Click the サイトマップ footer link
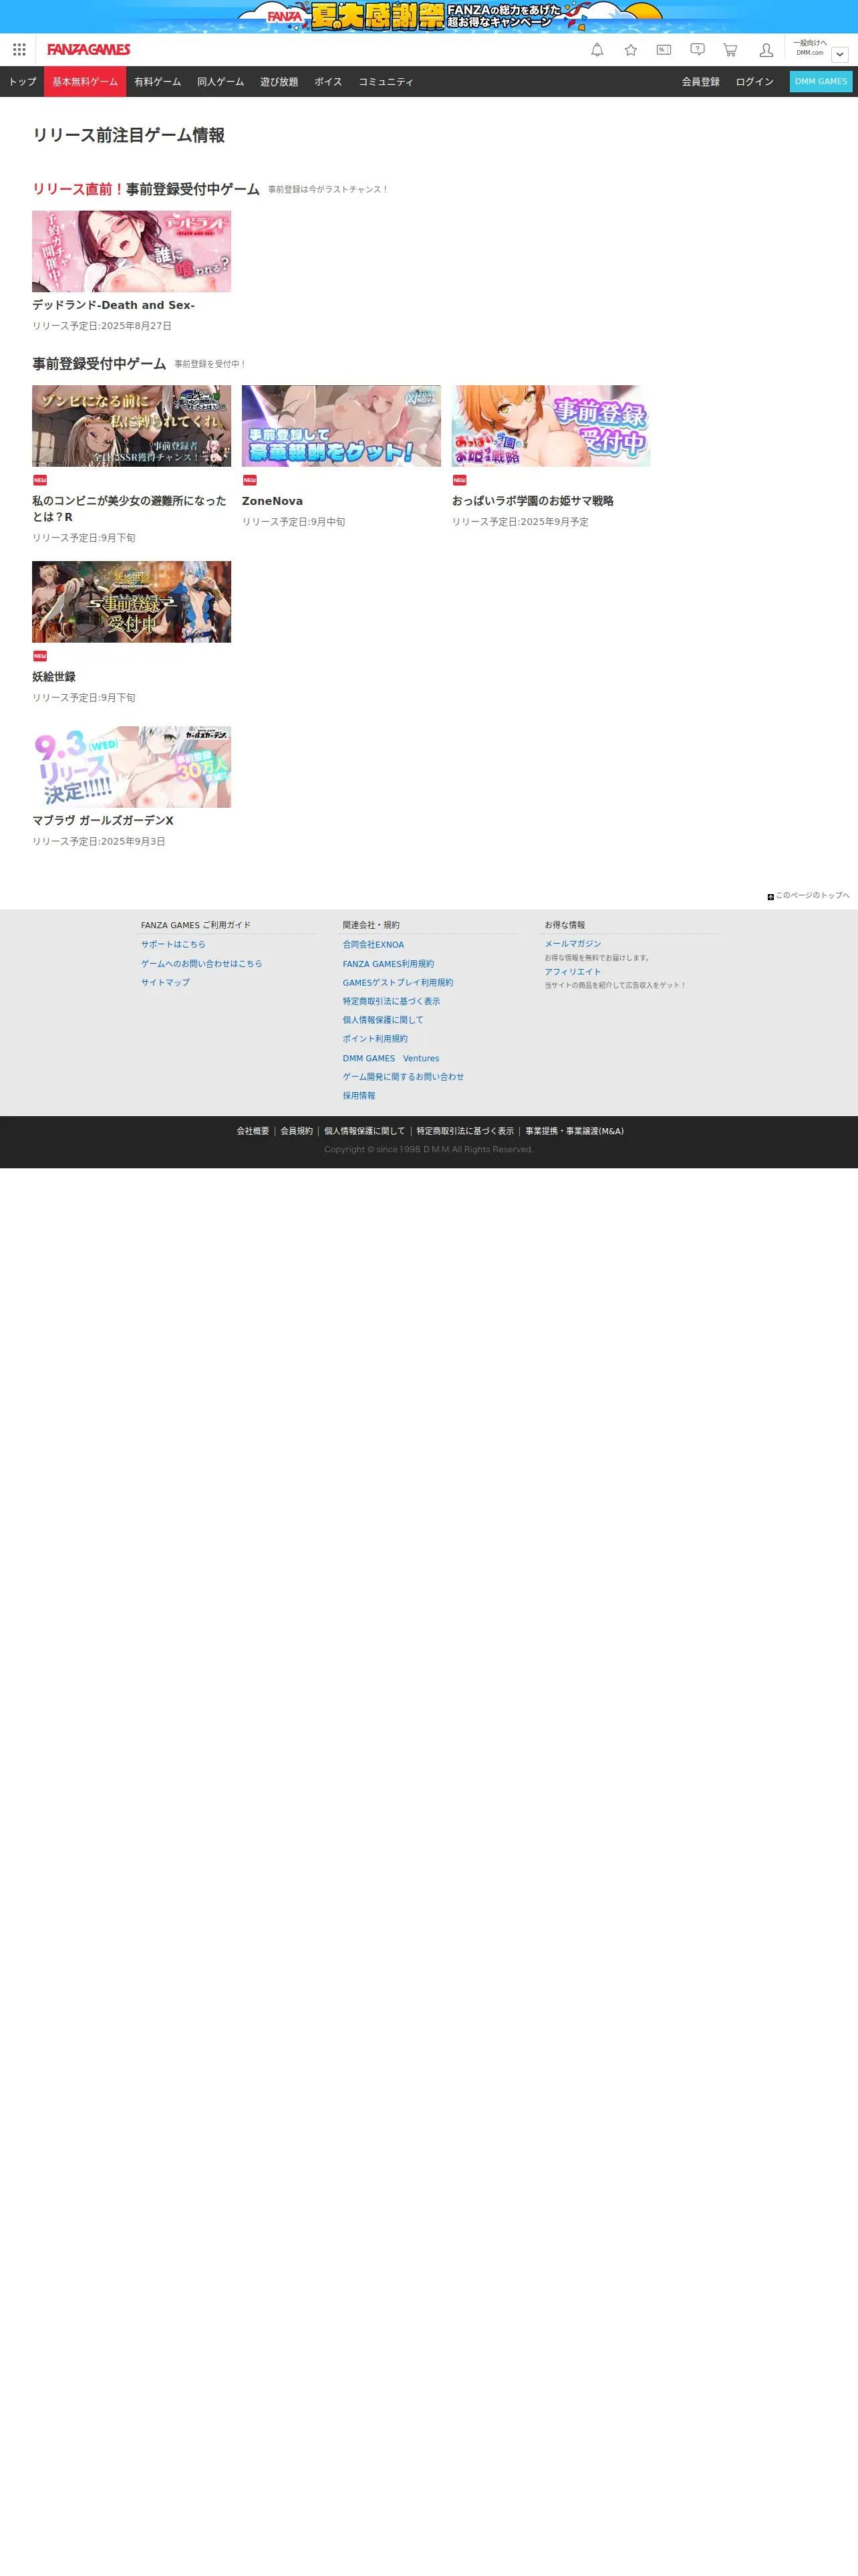This screenshot has height=2576, width=858. pyautogui.click(x=165, y=983)
